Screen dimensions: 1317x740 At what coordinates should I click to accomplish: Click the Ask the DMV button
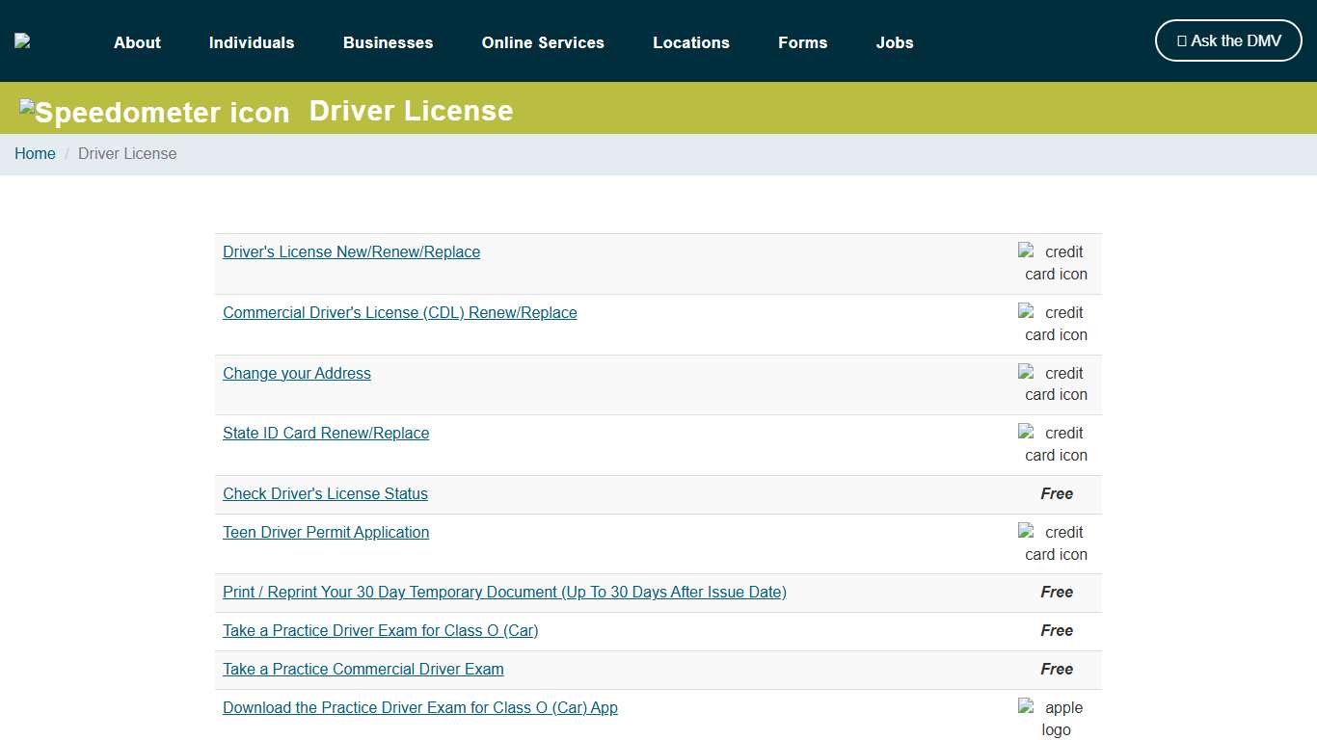1227,40
